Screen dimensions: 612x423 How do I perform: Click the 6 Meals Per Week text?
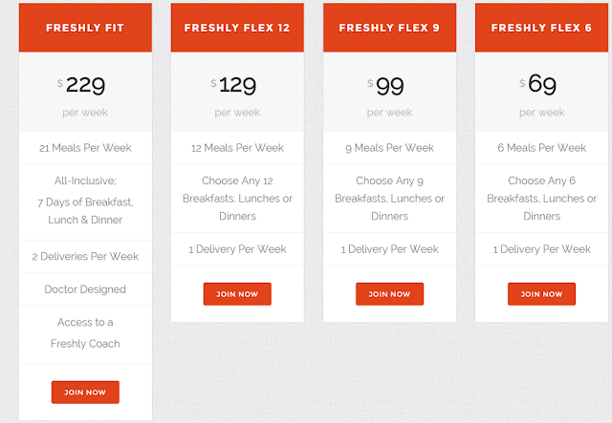(x=541, y=148)
